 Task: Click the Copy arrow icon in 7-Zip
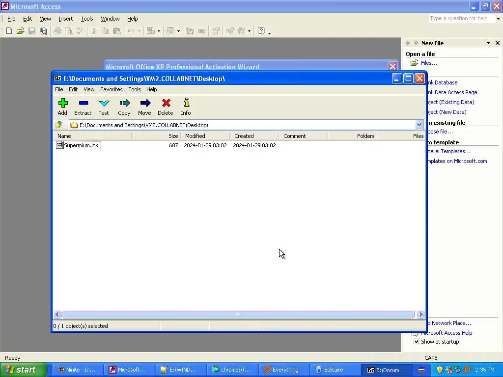pos(124,103)
